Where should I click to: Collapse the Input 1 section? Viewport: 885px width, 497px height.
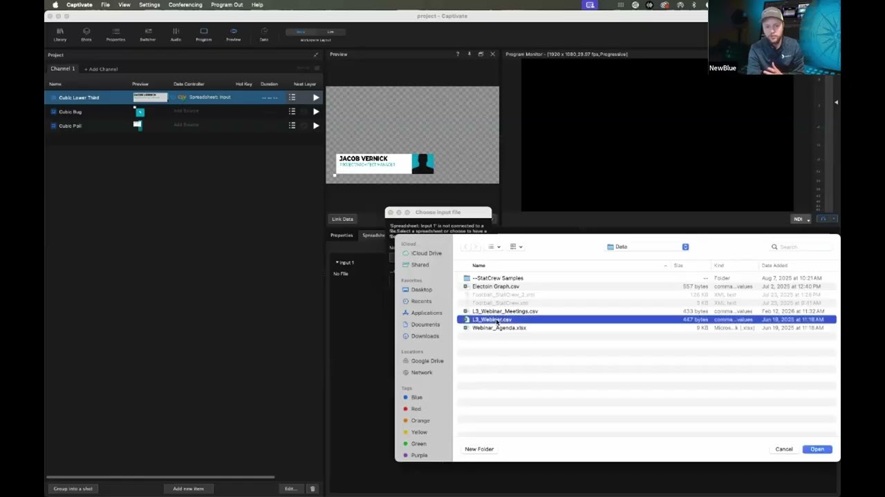(x=337, y=262)
